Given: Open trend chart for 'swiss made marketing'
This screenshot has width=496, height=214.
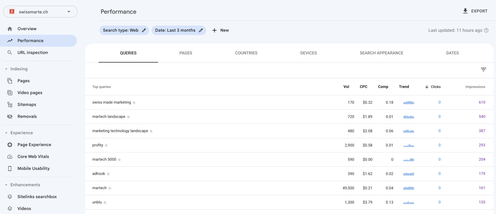Looking at the screenshot, I should (x=409, y=103).
